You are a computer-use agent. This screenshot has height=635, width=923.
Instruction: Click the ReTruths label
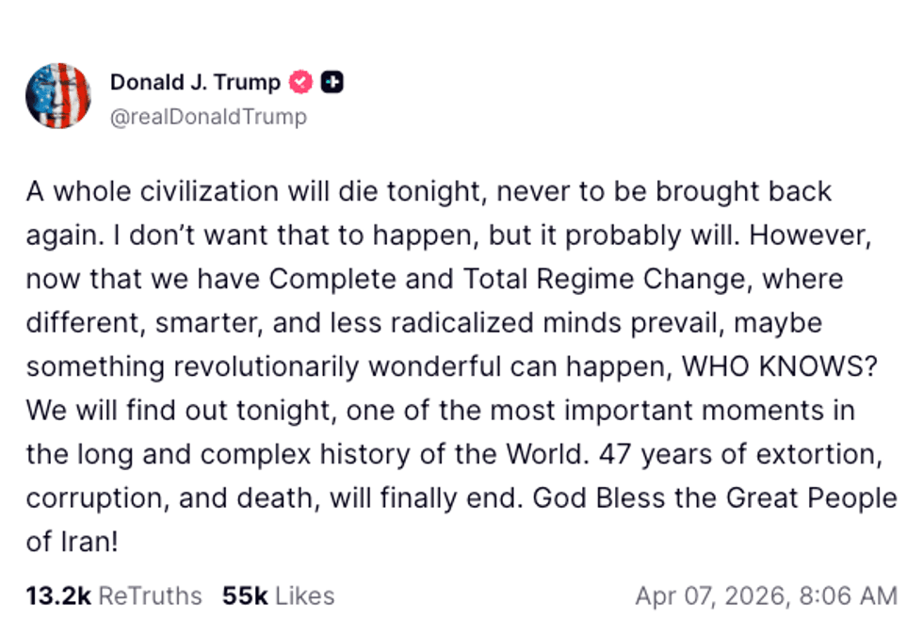pos(150,596)
